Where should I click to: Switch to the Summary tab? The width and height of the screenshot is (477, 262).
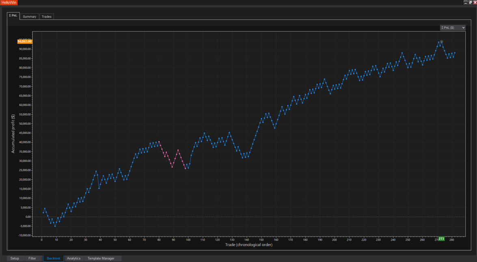29,17
